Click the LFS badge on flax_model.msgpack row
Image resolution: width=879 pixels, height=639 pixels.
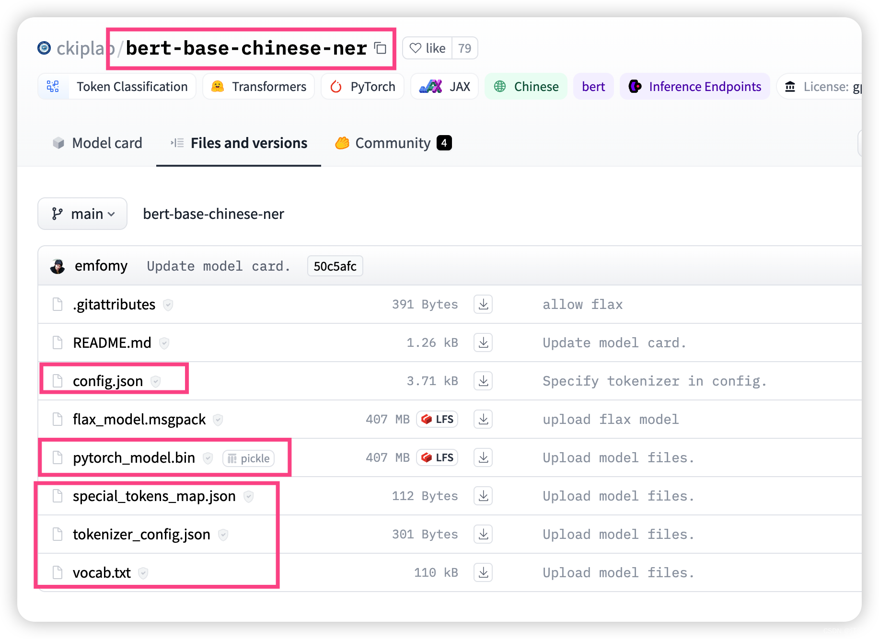click(437, 419)
